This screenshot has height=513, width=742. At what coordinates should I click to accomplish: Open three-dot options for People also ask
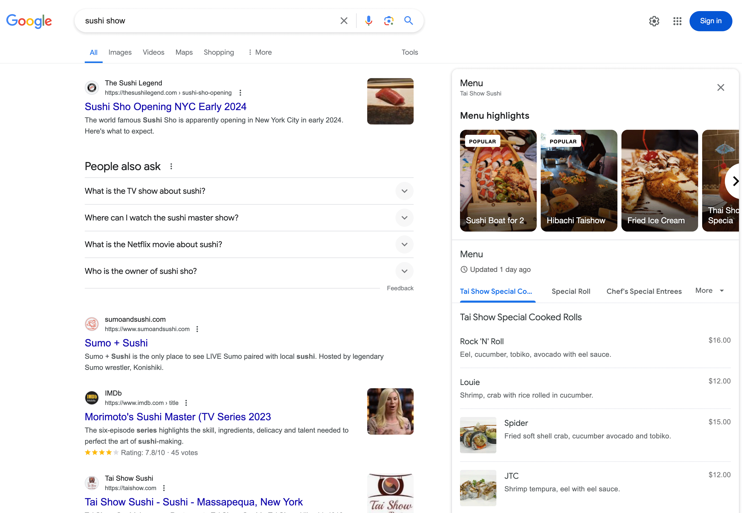[171, 166]
